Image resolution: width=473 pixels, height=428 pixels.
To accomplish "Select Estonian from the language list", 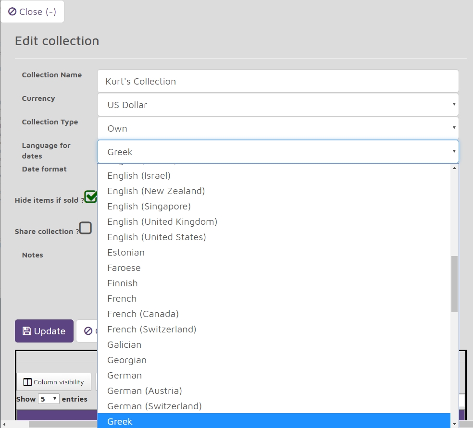I will [274, 252].
